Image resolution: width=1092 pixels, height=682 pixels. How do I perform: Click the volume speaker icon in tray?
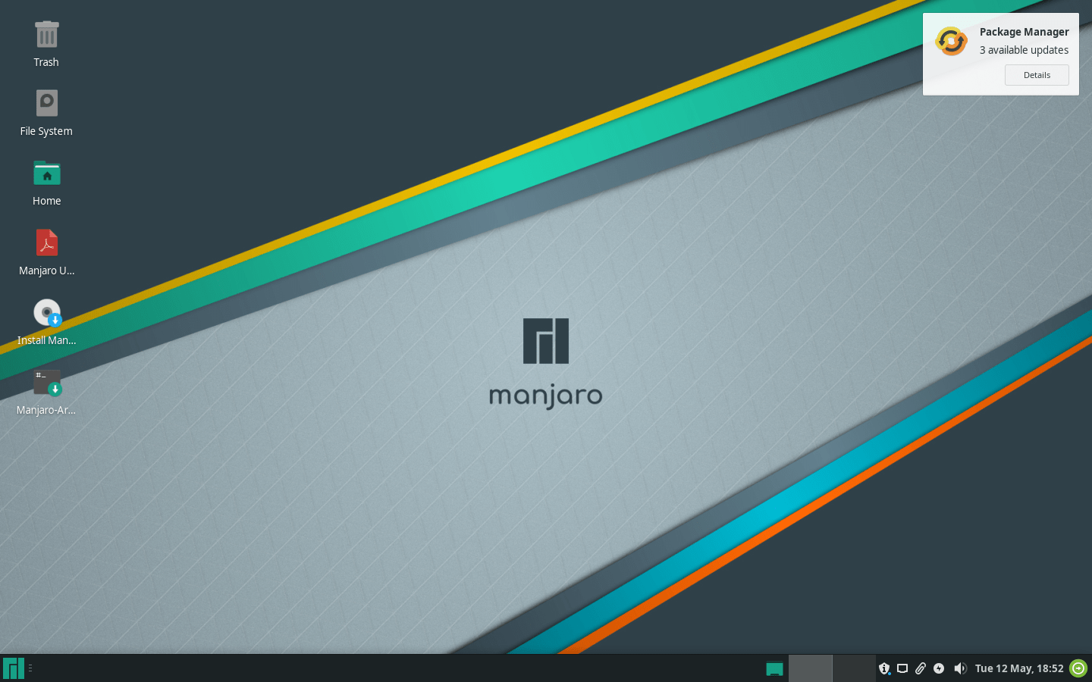pos(960,668)
